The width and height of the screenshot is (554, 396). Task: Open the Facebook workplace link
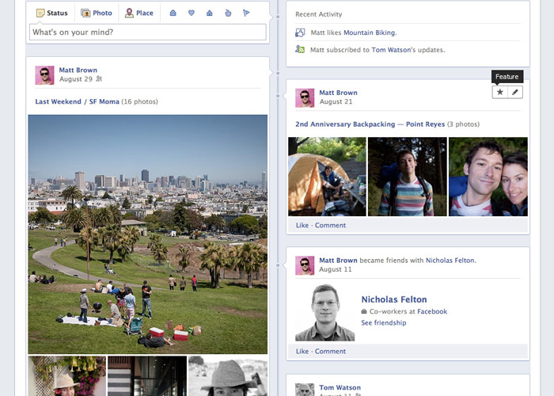coord(432,311)
